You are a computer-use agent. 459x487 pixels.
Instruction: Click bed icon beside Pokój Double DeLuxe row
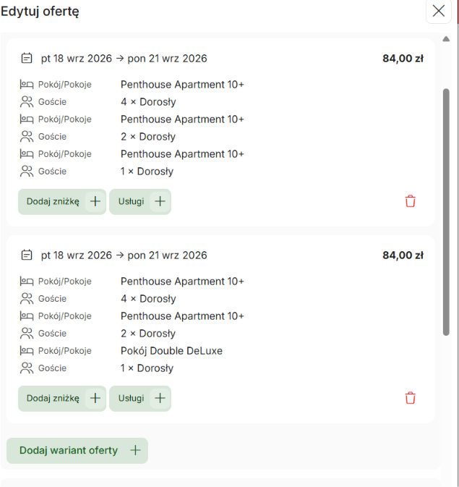click(27, 351)
